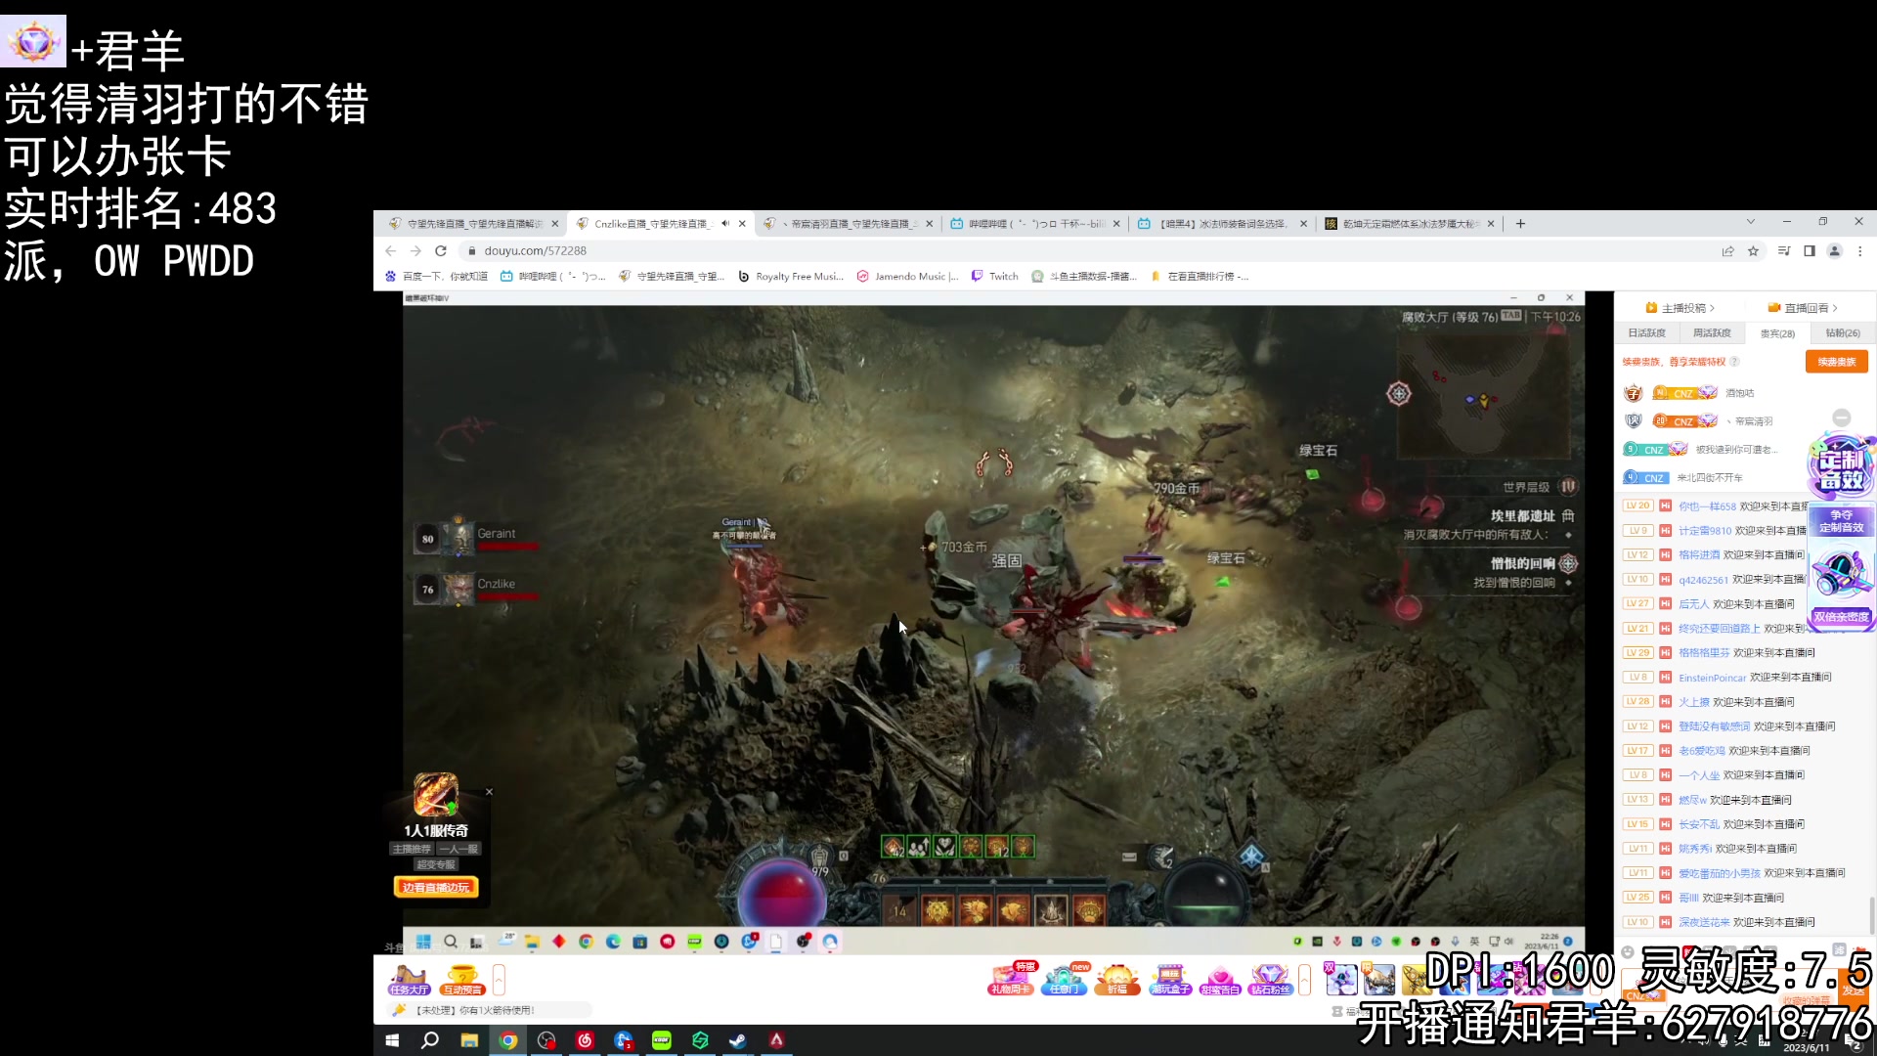Viewport: 1877px width, 1056px height.
Task: Open the 祈福 icon
Action: click(x=1117, y=980)
